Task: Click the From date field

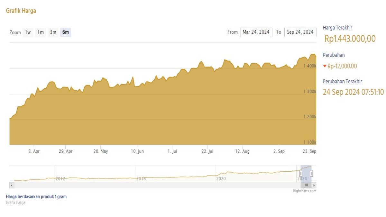Action: click(x=256, y=32)
